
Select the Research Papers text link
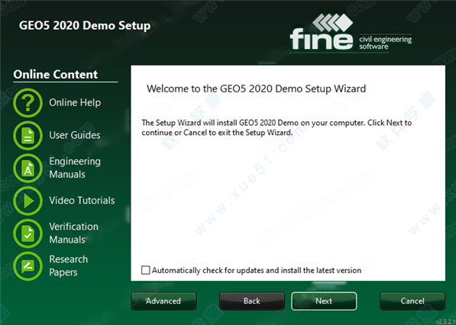point(68,265)
